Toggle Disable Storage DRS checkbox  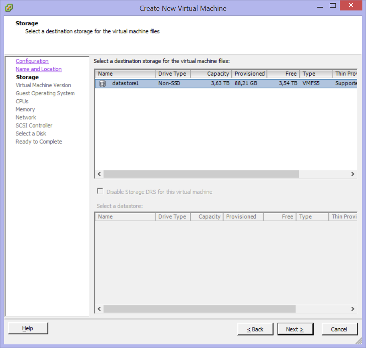coord(100,191)
